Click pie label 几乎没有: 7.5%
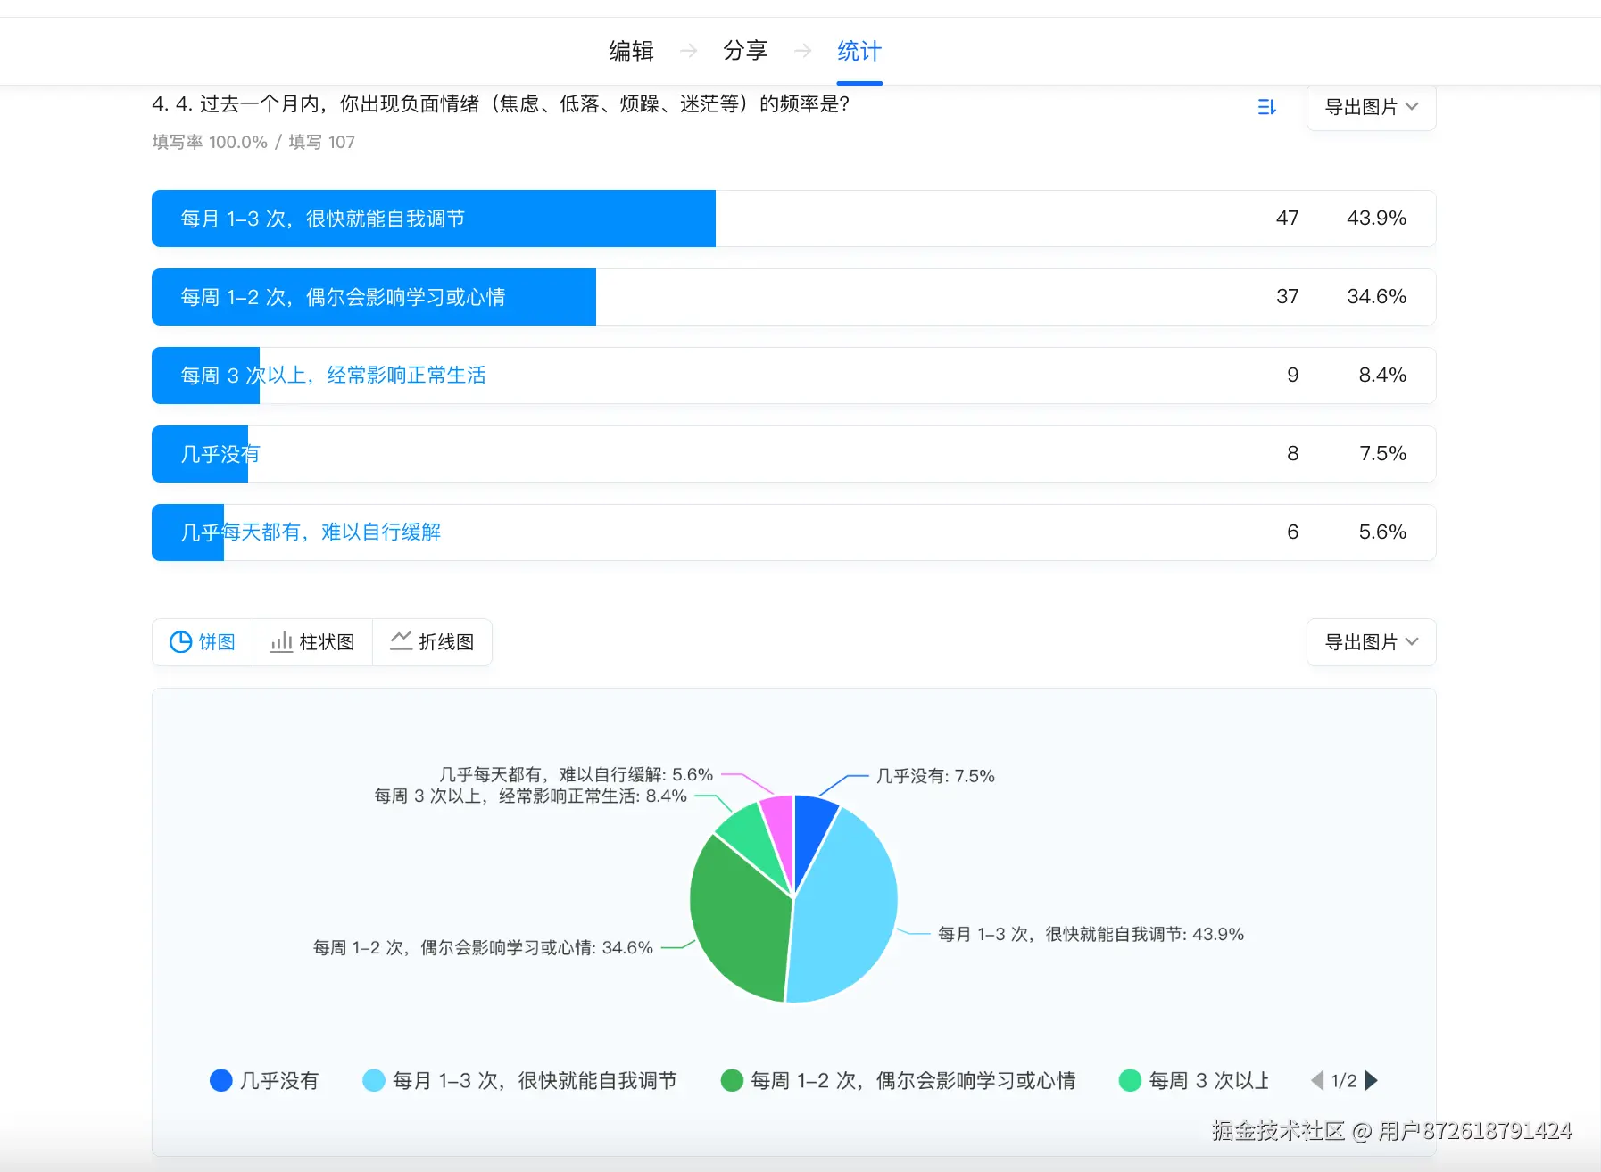Screen dimensions: 1601x1172 point(935,776)
